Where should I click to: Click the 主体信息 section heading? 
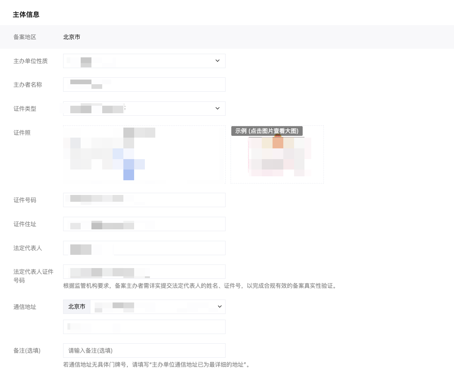pos(26,15)
